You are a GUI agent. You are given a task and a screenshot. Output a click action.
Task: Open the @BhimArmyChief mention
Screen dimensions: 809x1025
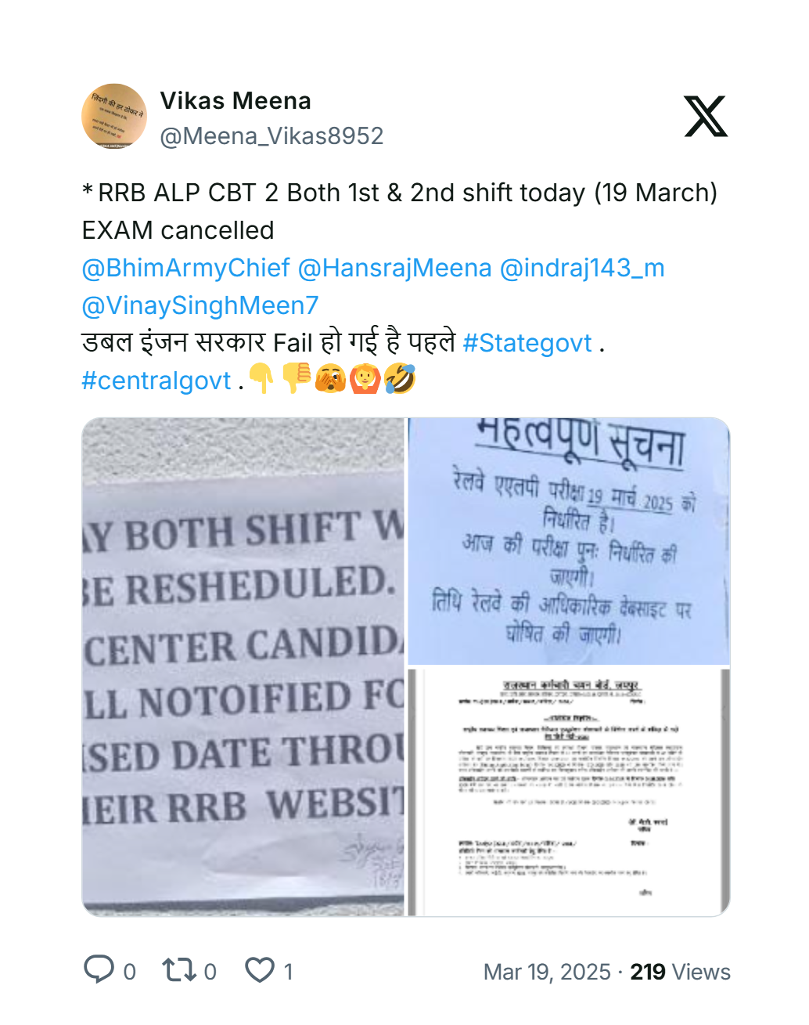pyautogui.click(x=186, y=268)
